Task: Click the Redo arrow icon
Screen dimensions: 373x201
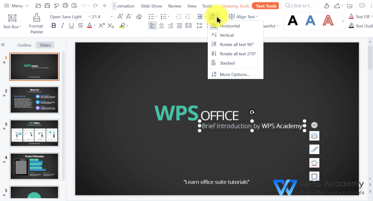Action: [x=95, y=6]
